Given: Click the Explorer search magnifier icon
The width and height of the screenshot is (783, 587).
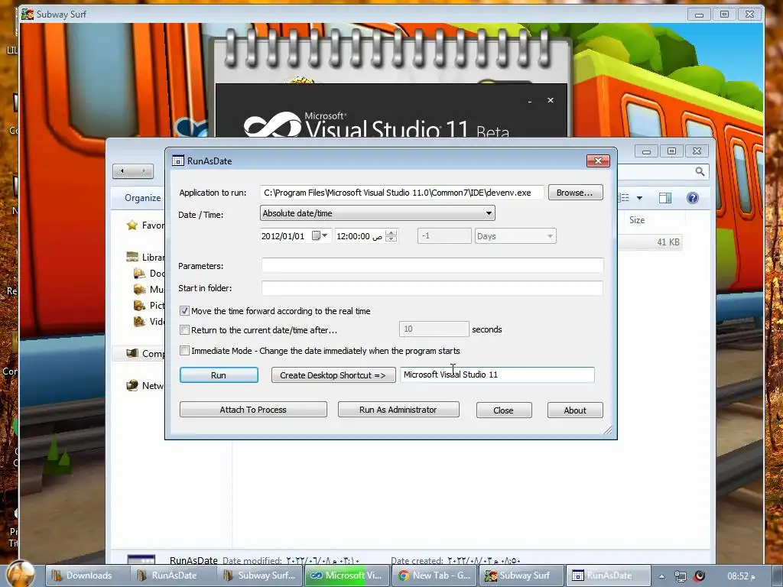Looking at the screenshot, I should click(x=700, y=172).
